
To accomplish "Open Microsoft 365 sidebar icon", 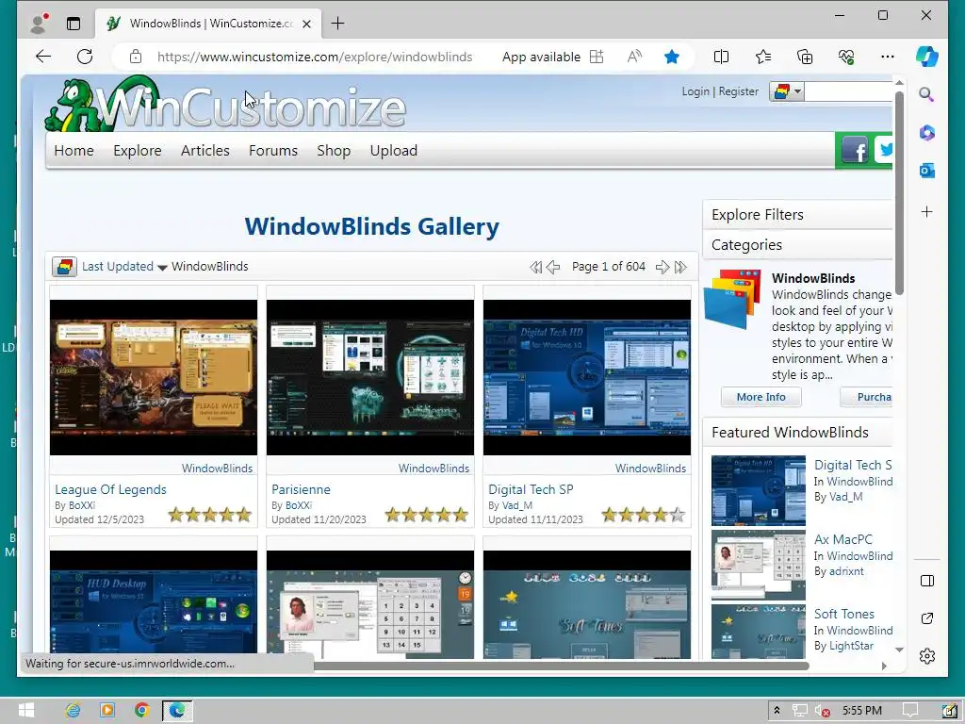I will click(927, 132).
